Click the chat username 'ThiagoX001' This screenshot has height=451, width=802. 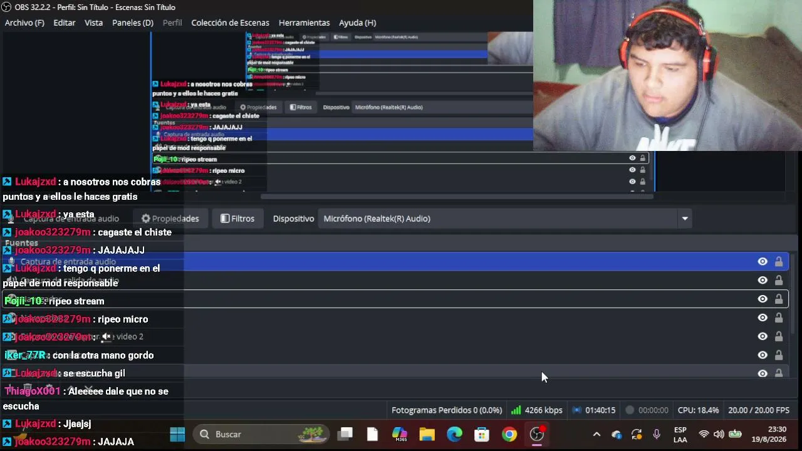tap(33, 391)
